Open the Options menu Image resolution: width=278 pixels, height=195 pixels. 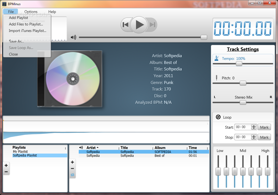(x=31, y=12)
